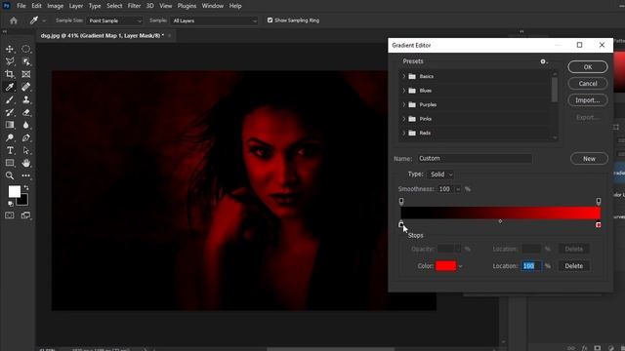Select the Rectangle shape tool
The width and height of the screenshot is (625, 351).
(x=10, y=163)
